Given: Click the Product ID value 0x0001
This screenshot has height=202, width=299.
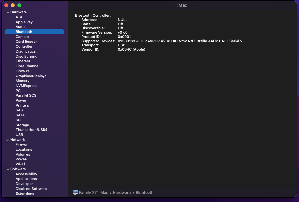Looking at the screenshot, I should pos(124,37).
